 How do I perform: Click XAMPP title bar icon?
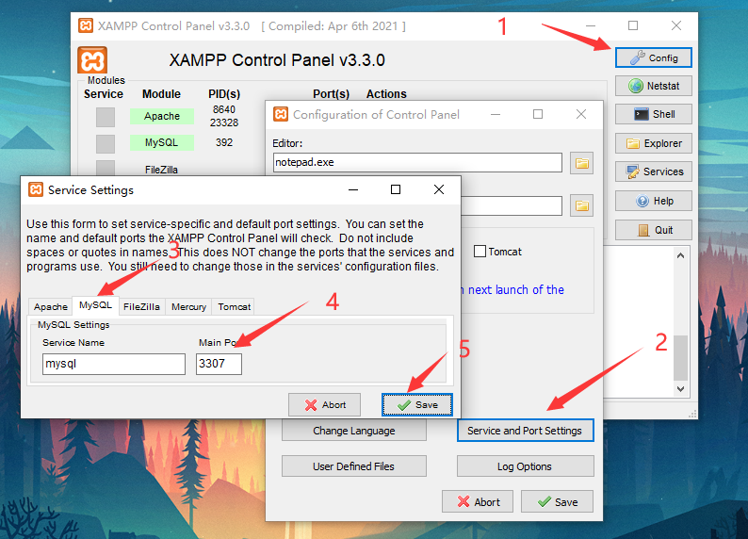click(x=86, y=25)
